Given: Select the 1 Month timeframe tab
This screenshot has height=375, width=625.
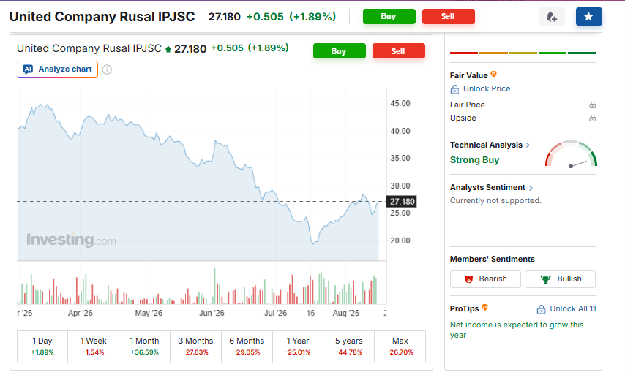Looking at the screenshot, I should pos(144,346).
